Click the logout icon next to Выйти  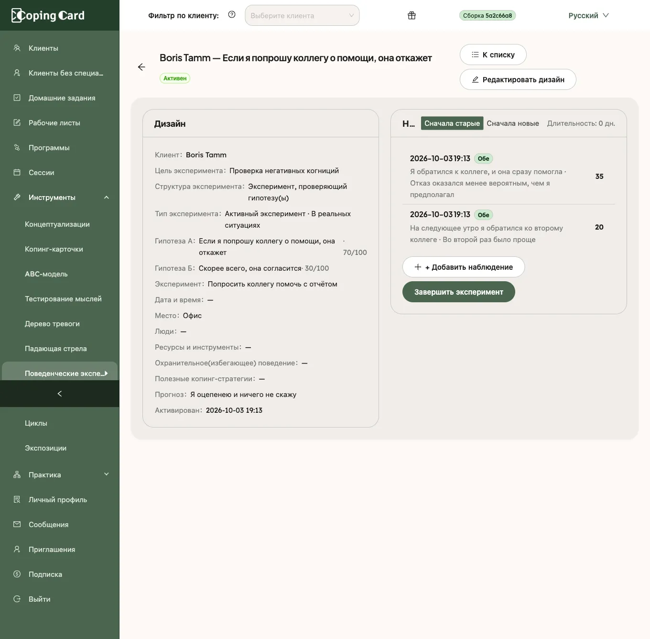17,599
